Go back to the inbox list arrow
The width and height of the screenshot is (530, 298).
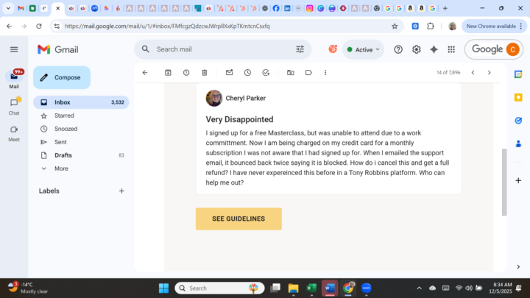145,73
